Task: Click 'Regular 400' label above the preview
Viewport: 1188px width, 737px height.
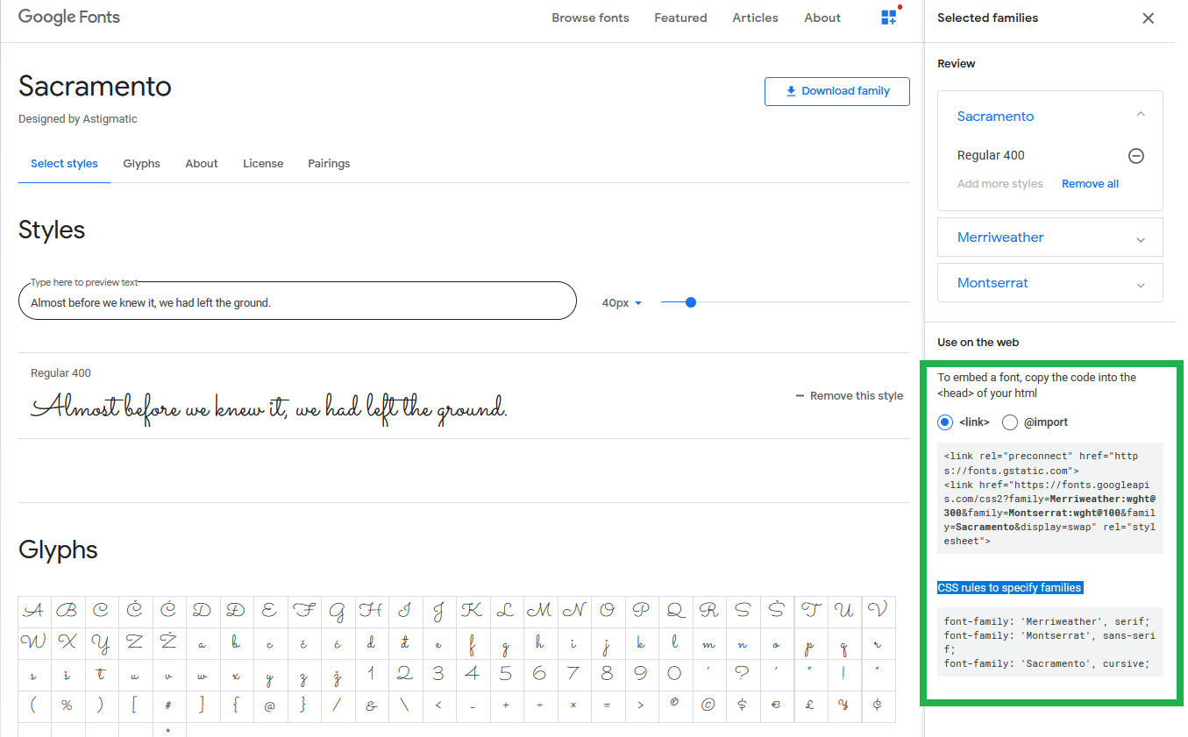Action: [x=60, y=373]
